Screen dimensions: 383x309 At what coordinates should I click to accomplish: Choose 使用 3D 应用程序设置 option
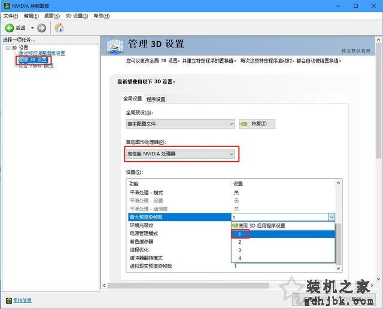click(x=283, y=225)
